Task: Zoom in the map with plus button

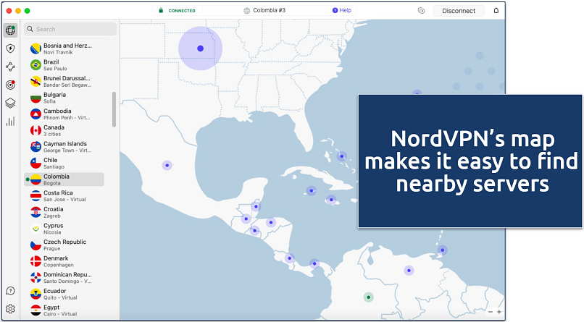Action: click(x=499, y=312)
